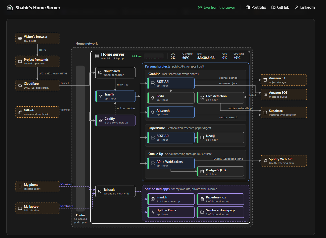The height and width of the screenshot is (238, 326).
Task: Click the shield icon in Tailscale node
Action: point(100,192)
